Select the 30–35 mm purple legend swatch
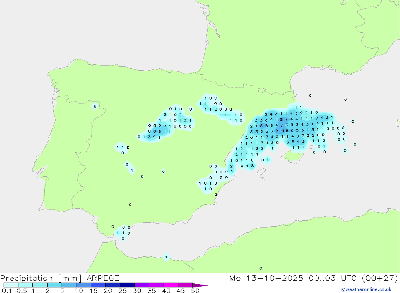 pos(142,285)
